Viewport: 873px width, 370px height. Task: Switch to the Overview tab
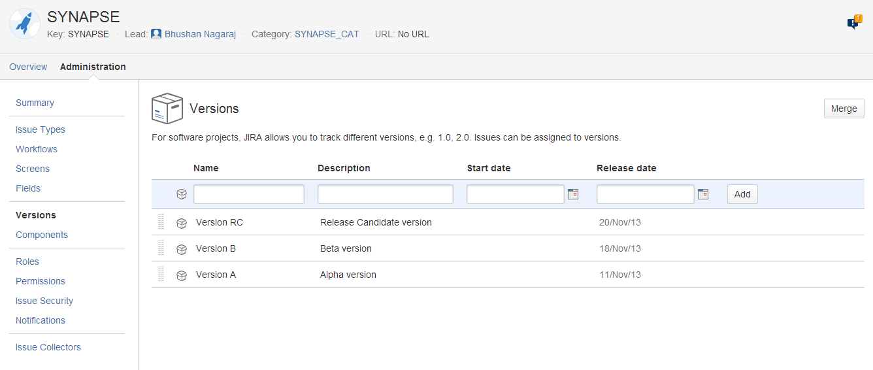(28, 67)
